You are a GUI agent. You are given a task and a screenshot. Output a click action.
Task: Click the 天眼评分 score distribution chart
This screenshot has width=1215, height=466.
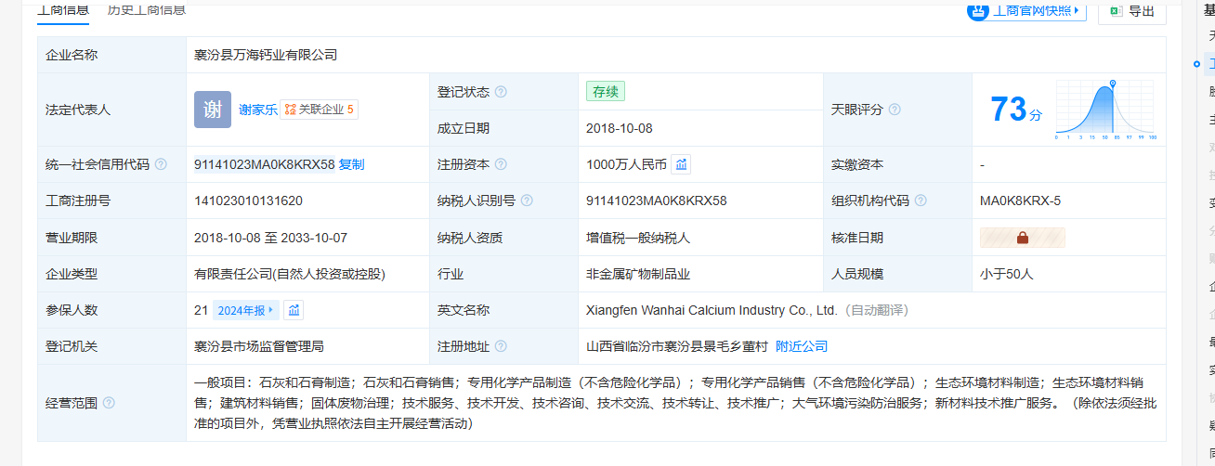pyautogui.click(x=1105, y=110)
